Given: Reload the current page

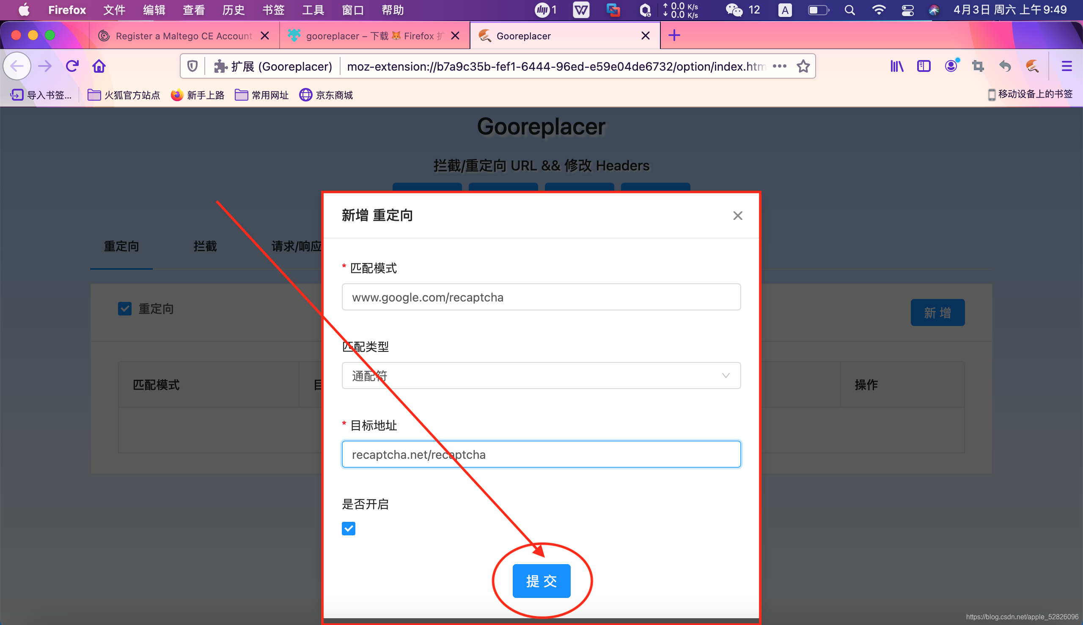Looking at the screenshot, I should pos(72,66).
